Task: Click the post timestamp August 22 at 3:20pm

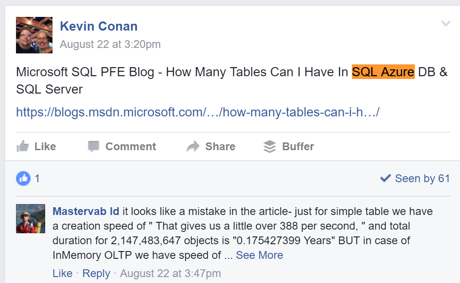Action: [110, 44]
